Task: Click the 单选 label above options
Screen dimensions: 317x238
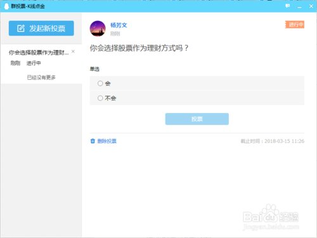Action: point(94,69)
